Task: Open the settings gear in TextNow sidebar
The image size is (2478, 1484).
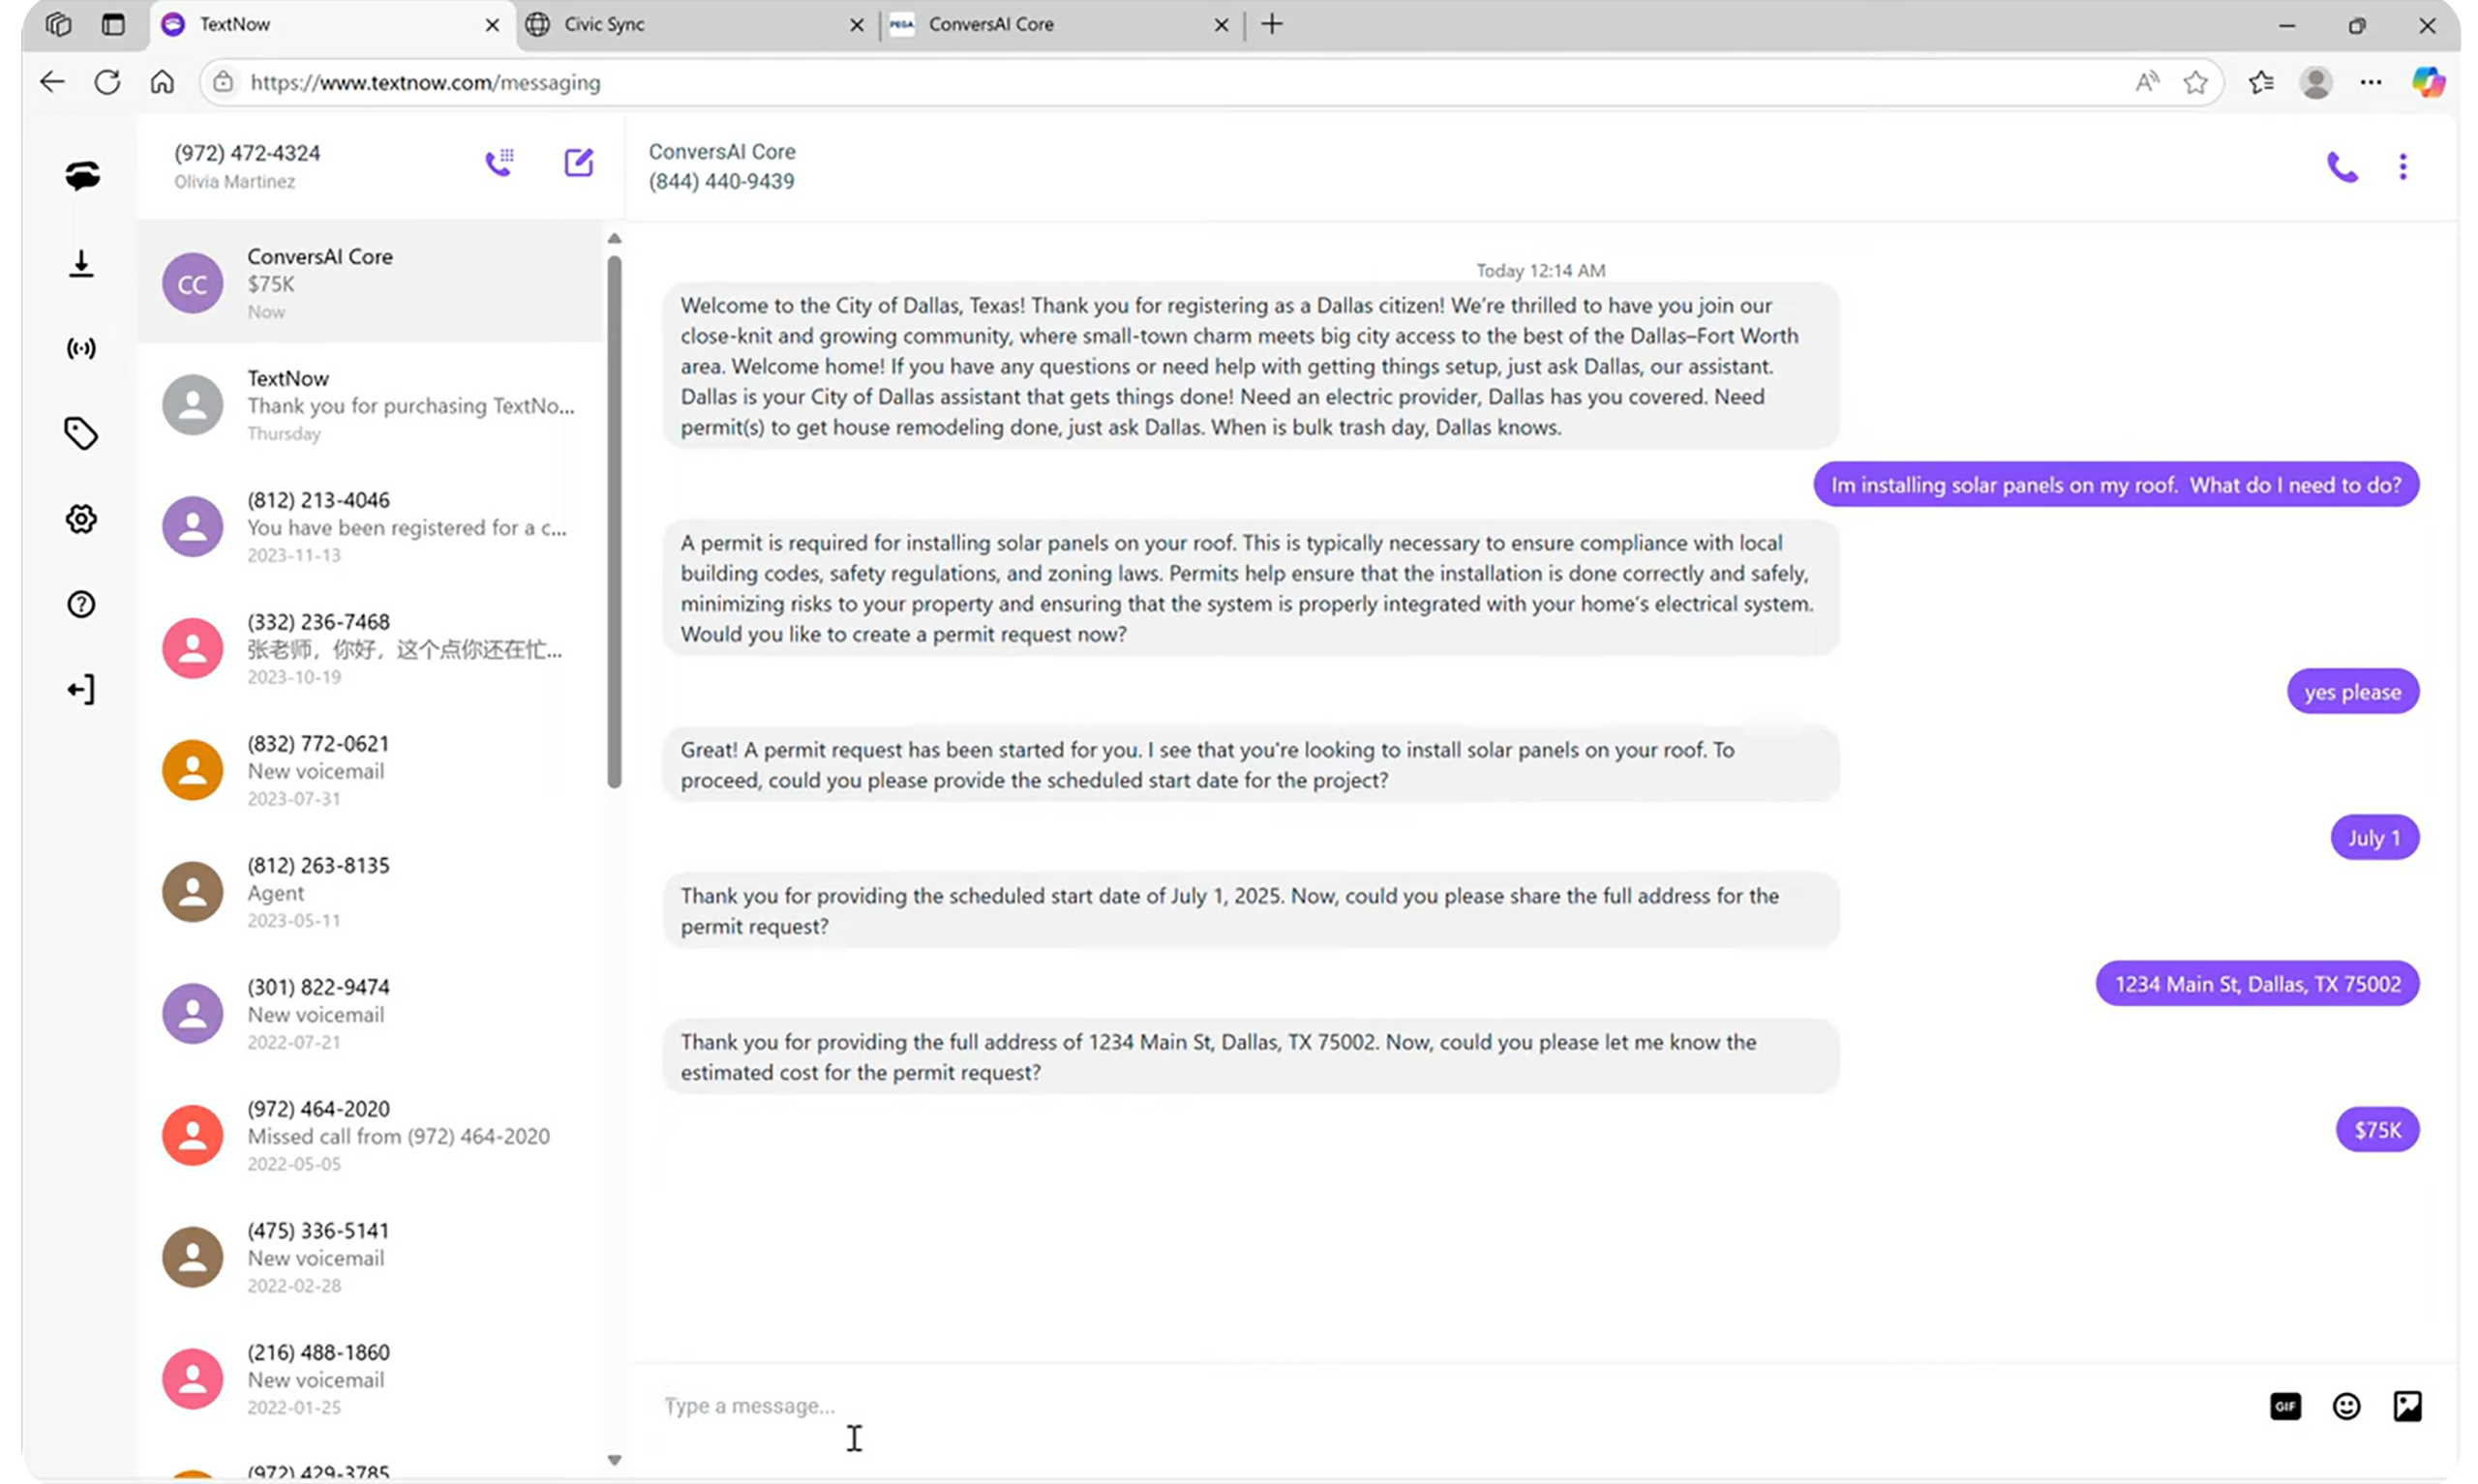Action: point(81,518)
